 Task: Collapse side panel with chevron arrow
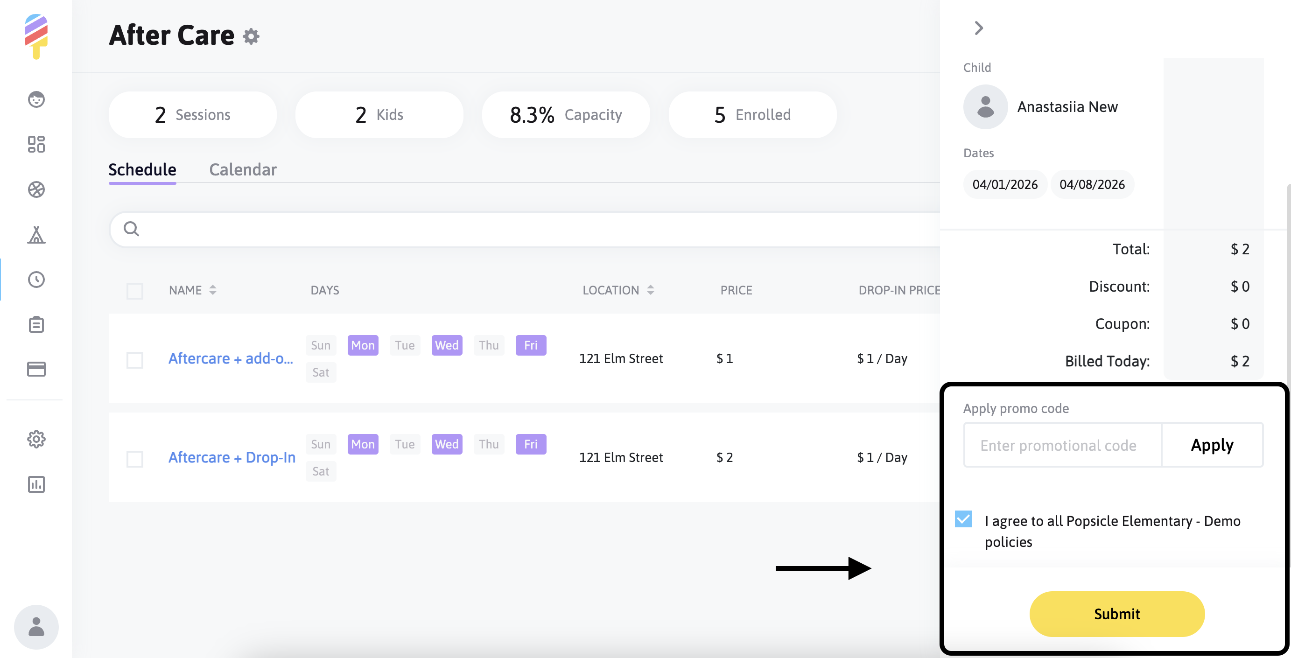tap(978, 28)
